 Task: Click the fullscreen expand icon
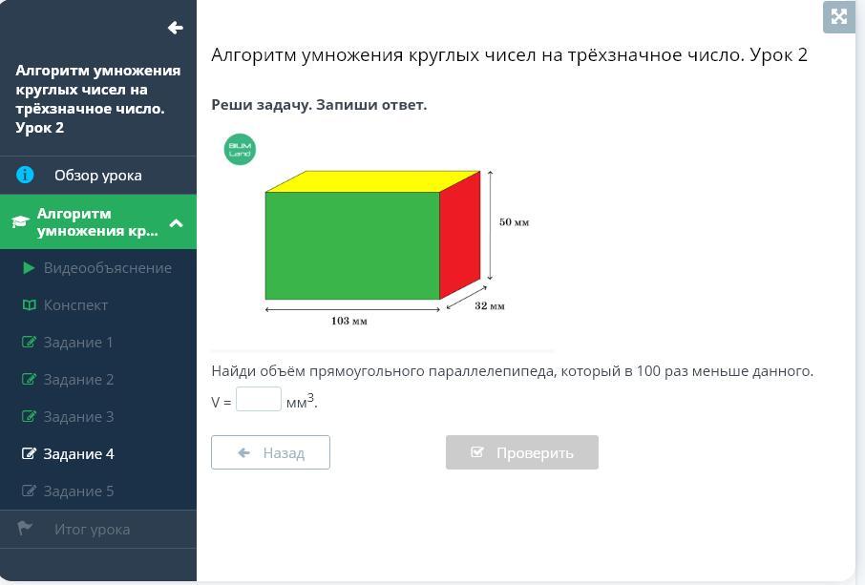coord(838,16)
